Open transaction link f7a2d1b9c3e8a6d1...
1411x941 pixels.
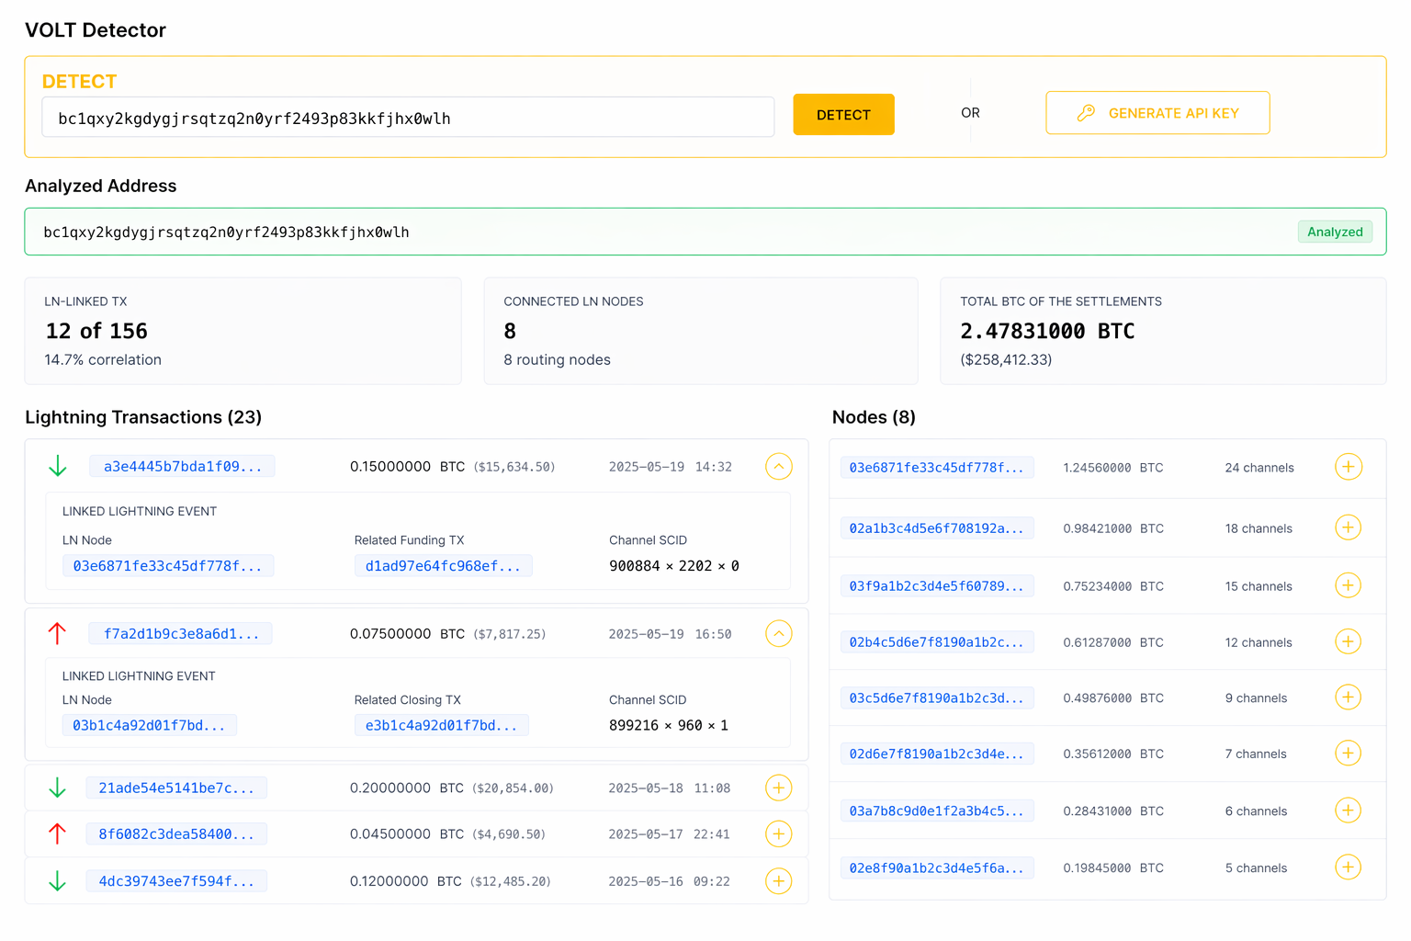[x=181, y=634]
